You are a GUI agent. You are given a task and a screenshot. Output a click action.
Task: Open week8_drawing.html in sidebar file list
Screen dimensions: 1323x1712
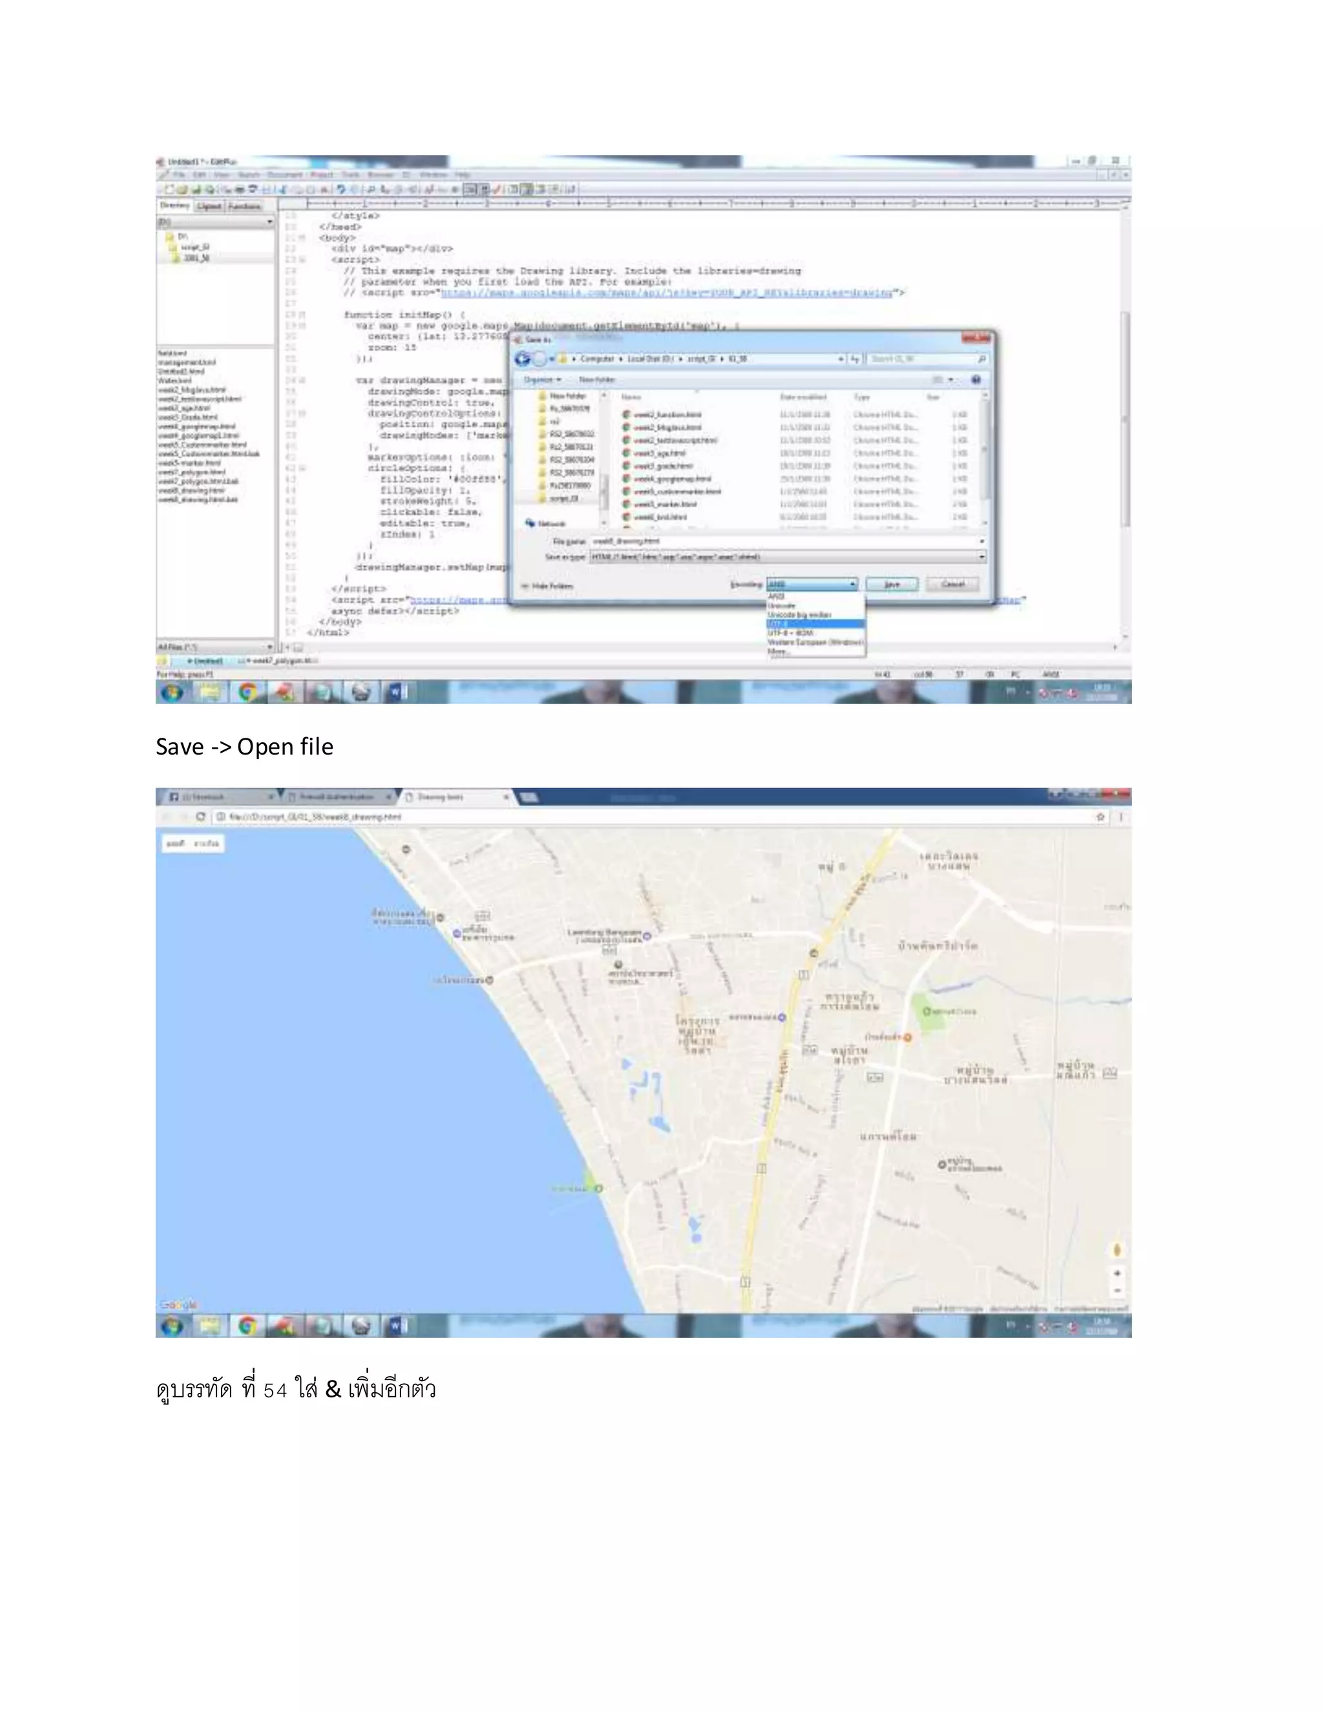coord(191,490)
